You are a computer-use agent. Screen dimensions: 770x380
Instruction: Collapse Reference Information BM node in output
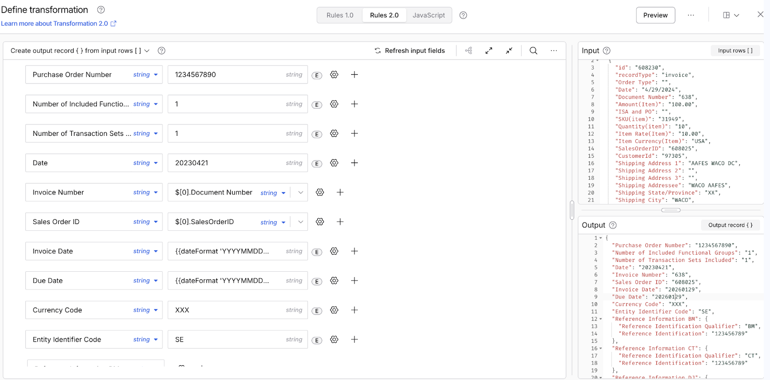601,319
